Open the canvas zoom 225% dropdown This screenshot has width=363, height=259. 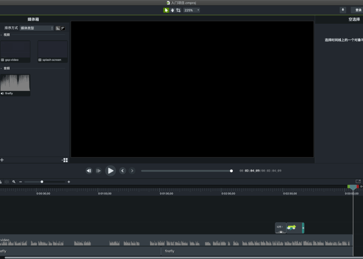click(x=192, y=10)
